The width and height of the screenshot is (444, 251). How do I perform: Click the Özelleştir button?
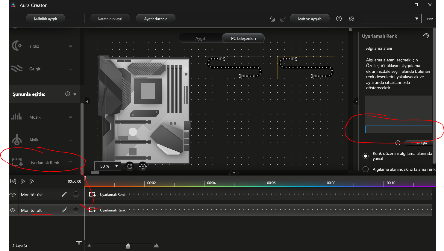(x=419, y=143)
